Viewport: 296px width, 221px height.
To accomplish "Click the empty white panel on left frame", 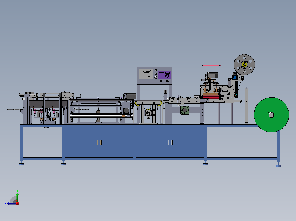I will pyautogui.click(x=43, y=143).
